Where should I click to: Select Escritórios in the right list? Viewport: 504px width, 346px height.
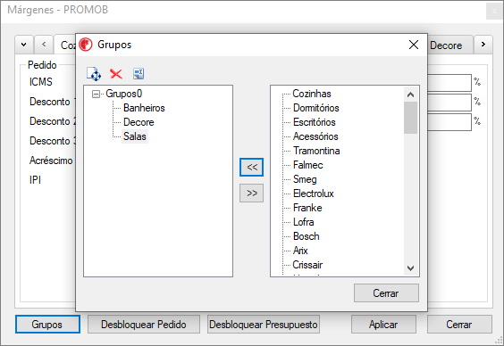pos(314,122)
